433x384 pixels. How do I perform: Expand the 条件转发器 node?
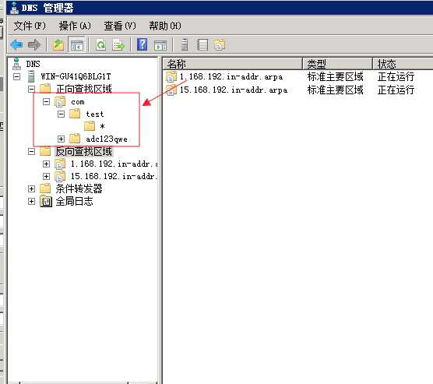pos(31,188)
